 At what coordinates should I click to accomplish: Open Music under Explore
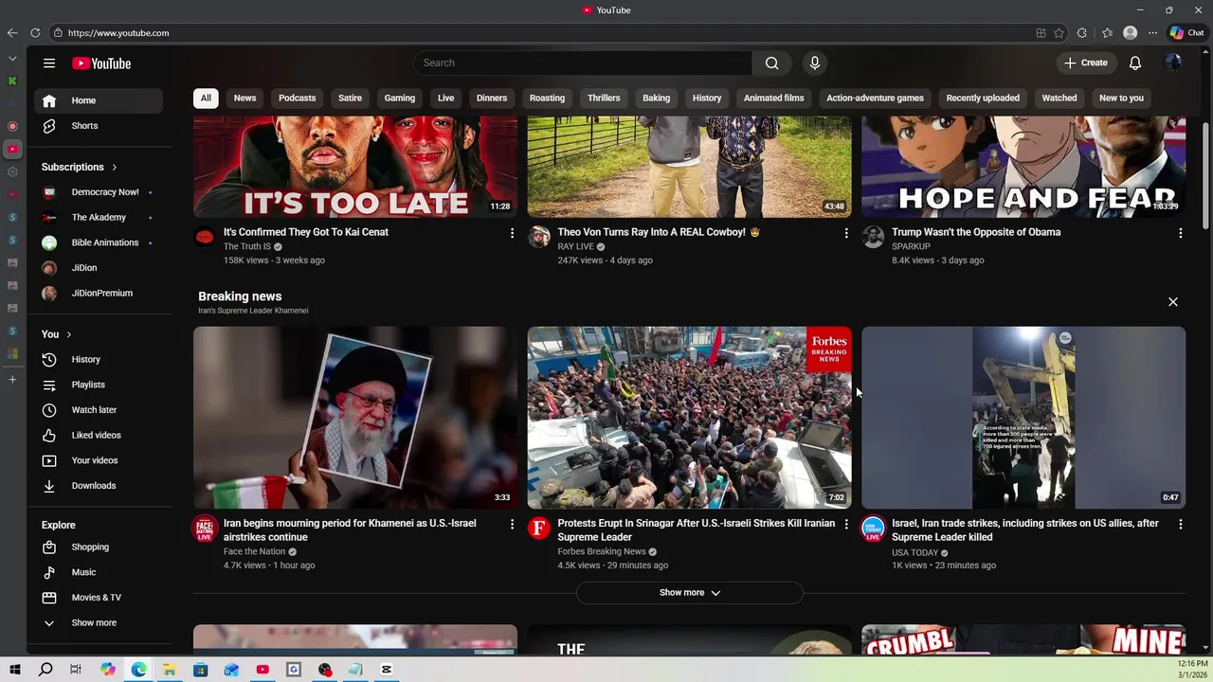(x=99, y=572)
